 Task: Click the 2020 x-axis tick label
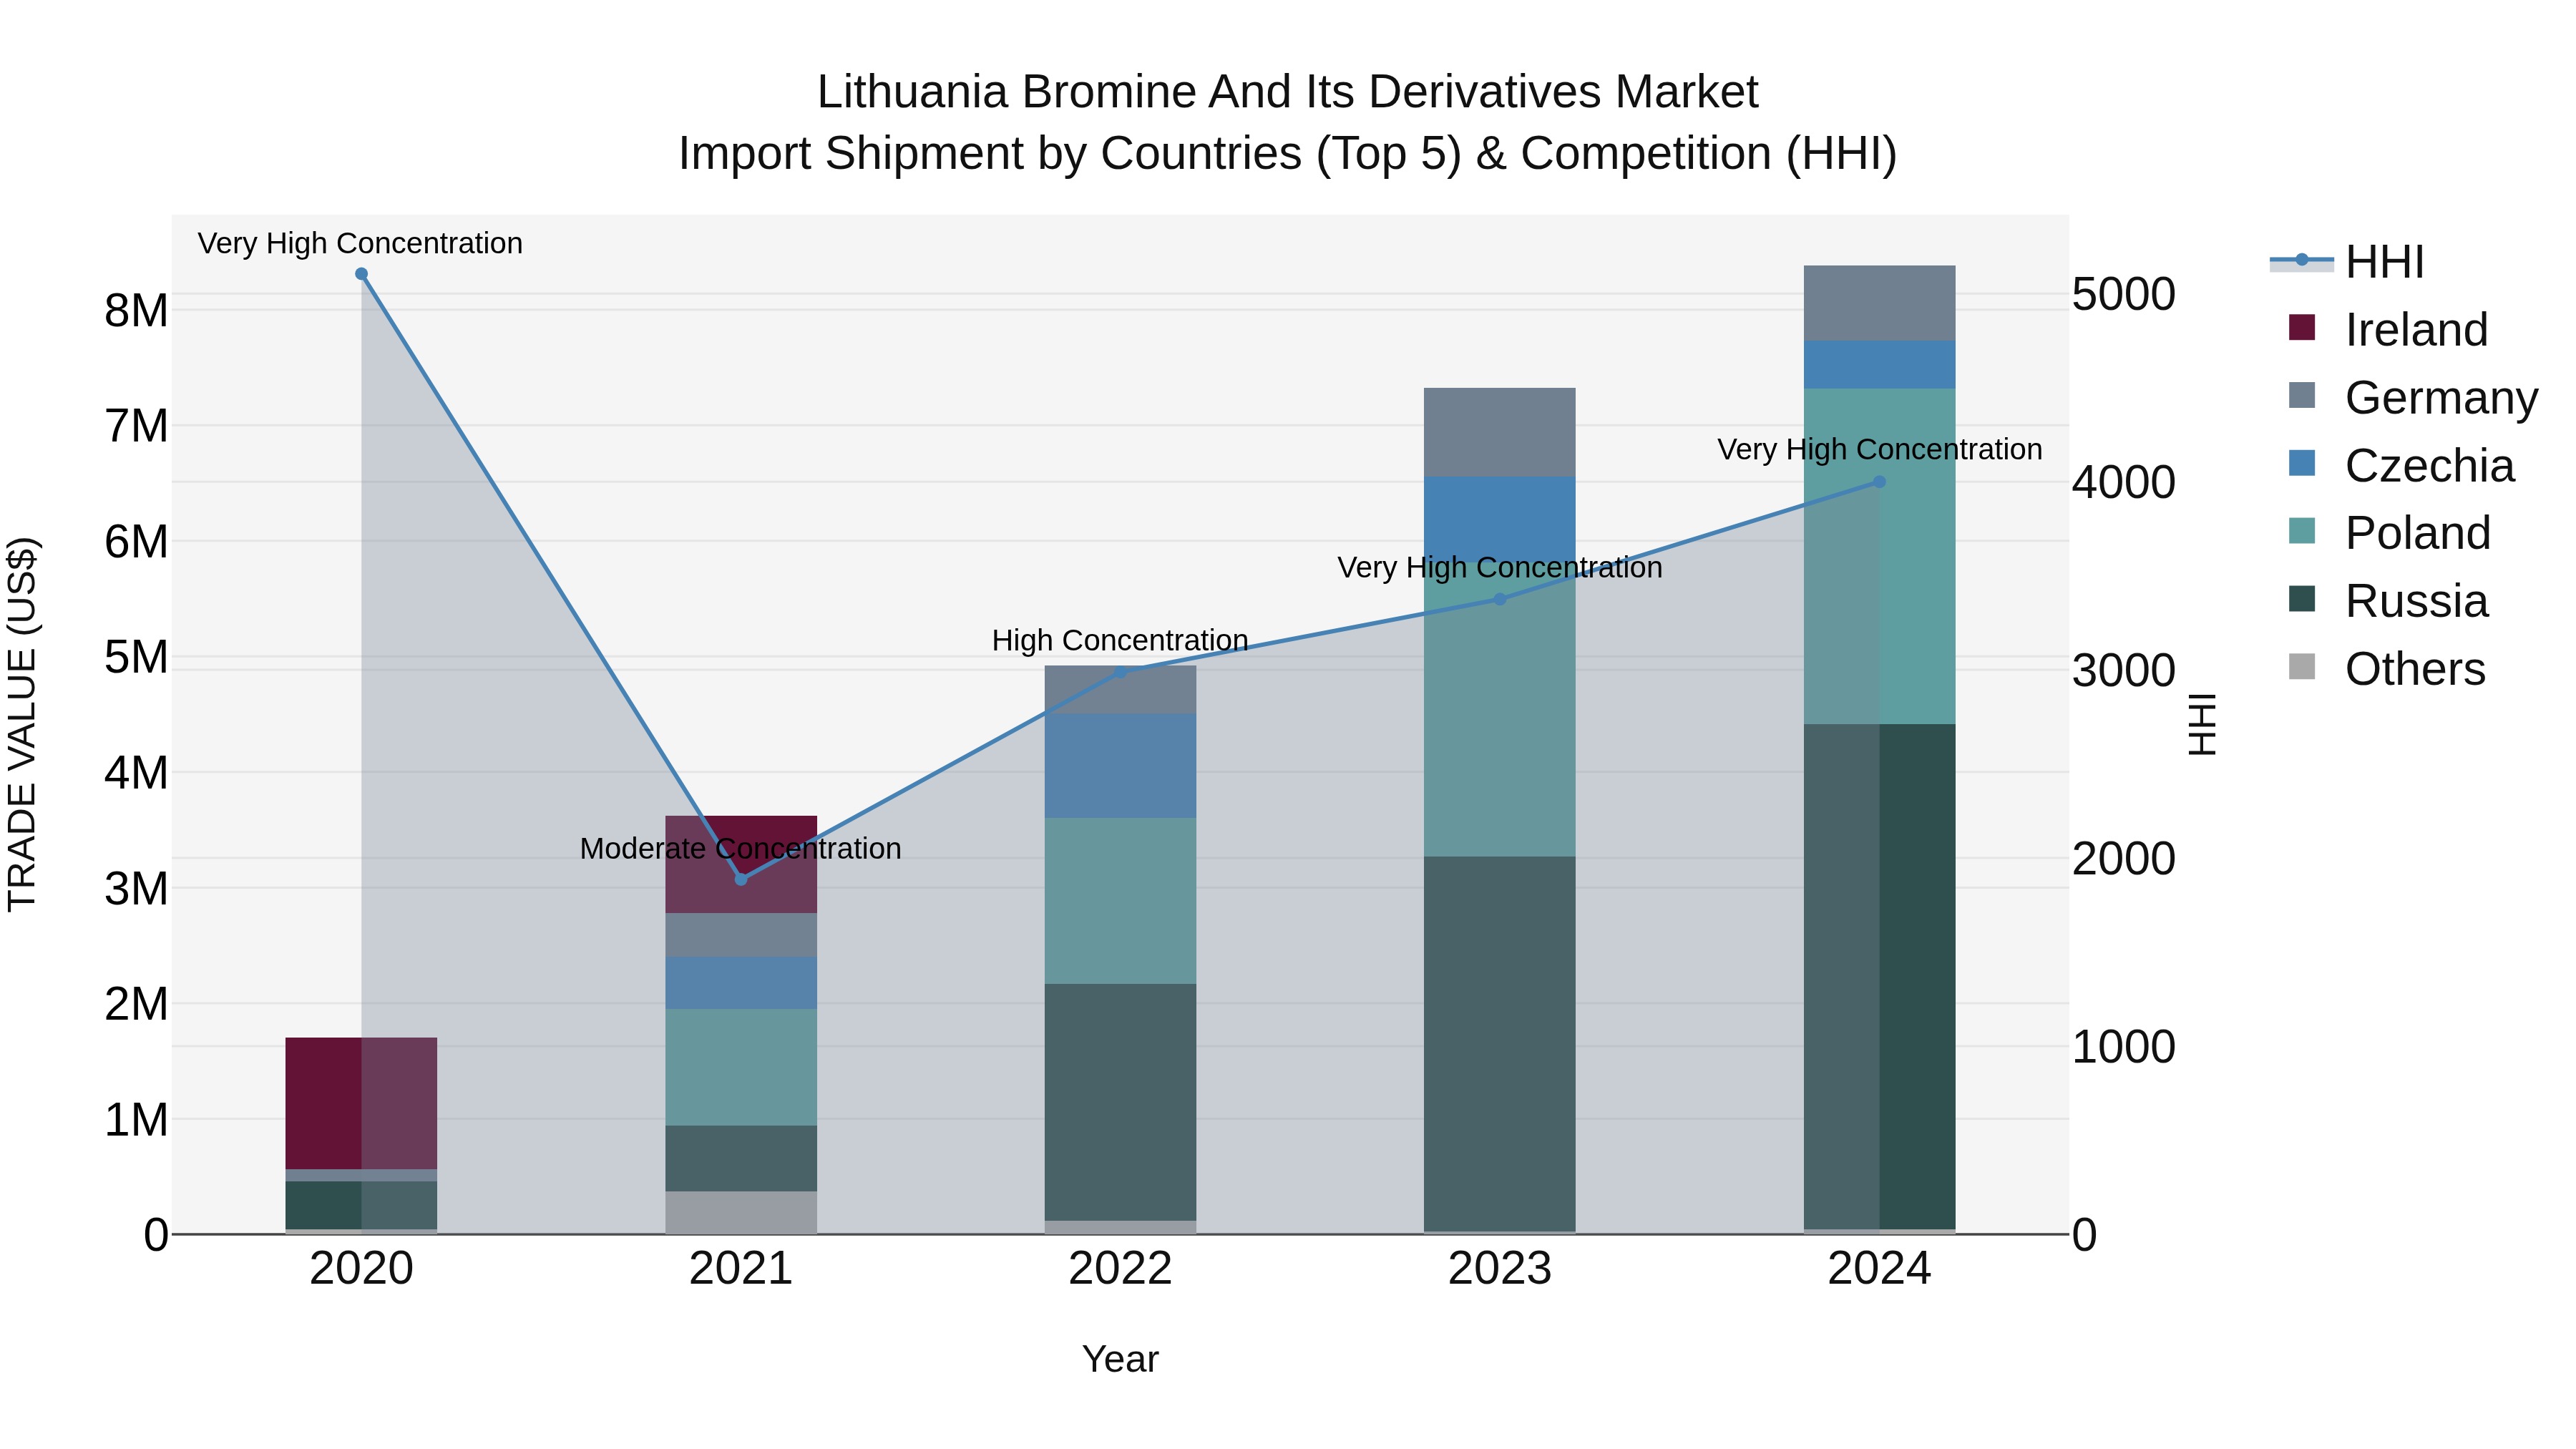tap(362, 1269)
